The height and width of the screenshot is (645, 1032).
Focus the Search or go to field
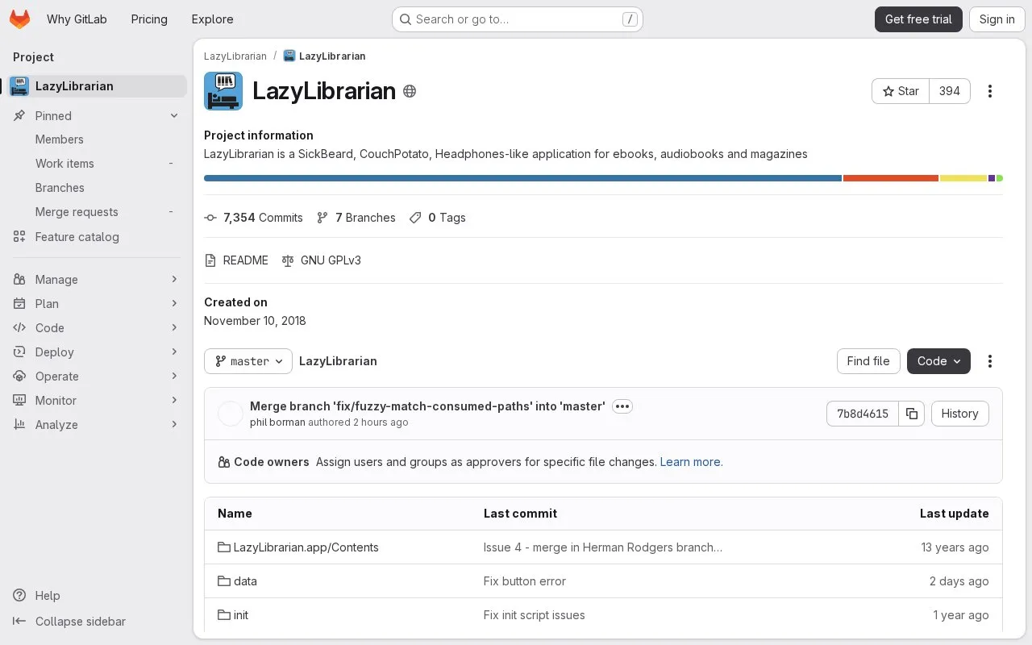point(517,19)
